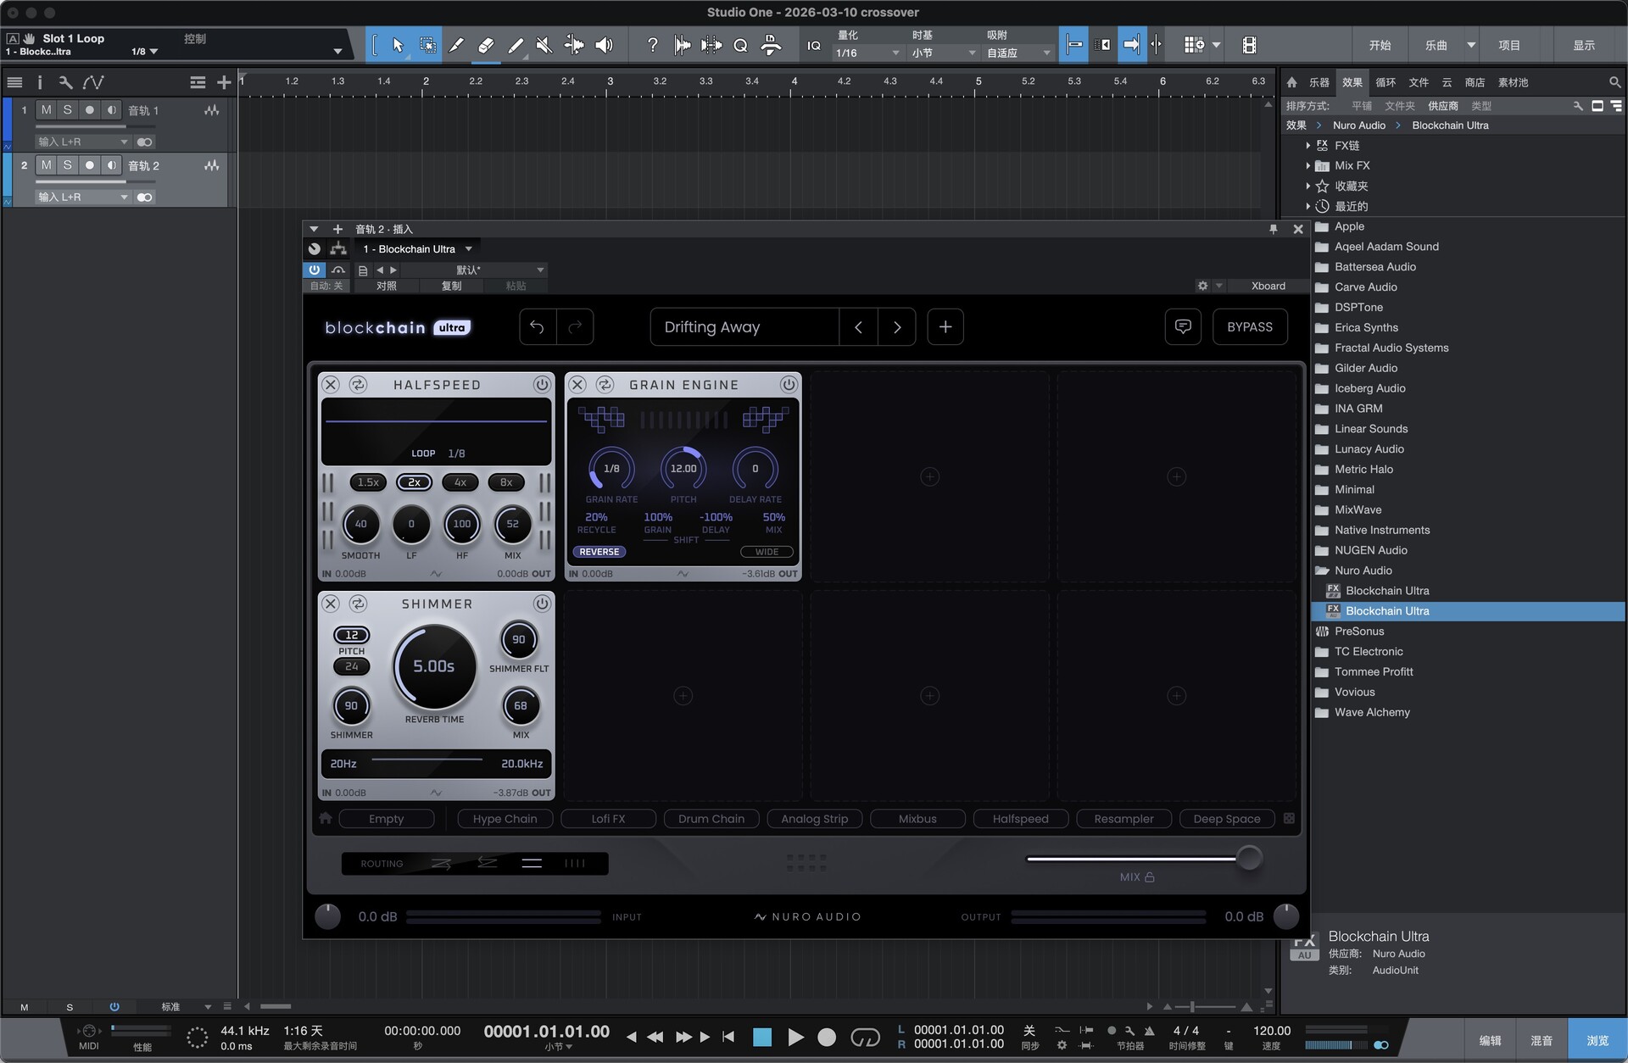Viewport: 1628px width, 1063px height.
Task: Expand the FX链 tree item
Action: 1308,146
